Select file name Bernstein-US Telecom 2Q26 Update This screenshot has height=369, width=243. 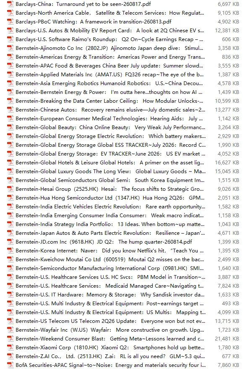point(110,321)
